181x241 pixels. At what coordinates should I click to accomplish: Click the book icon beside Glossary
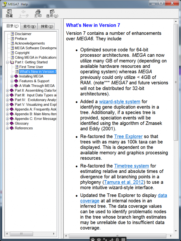pos(12,124)
